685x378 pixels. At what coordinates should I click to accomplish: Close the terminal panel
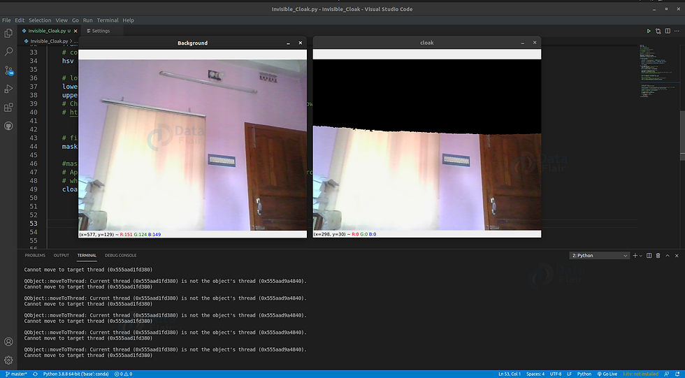(x=677, y=255)
